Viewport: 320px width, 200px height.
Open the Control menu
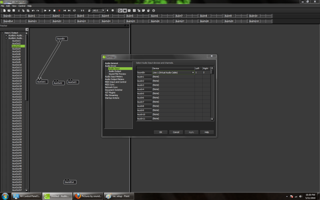click(22, 6)
